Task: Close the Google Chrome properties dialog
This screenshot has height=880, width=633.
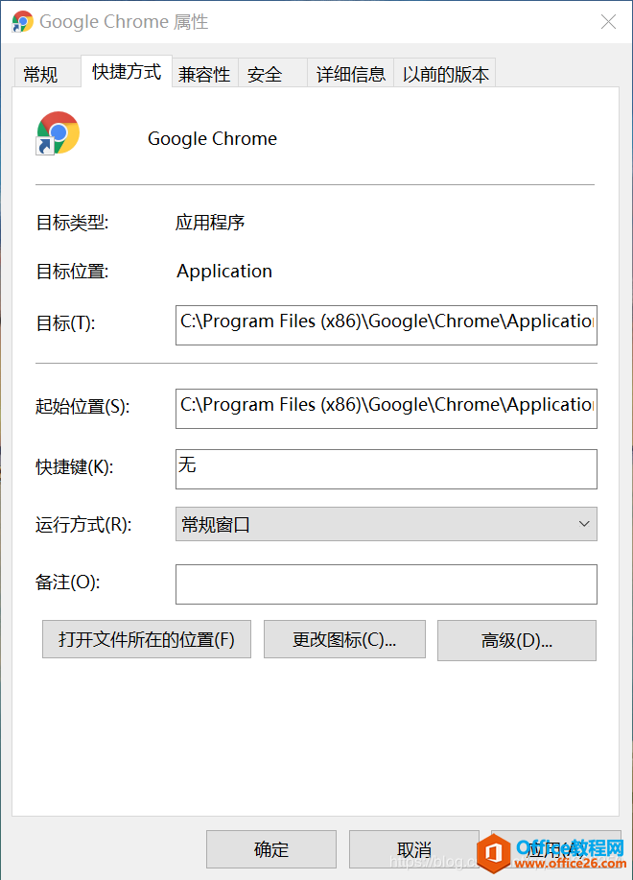Action: coord(608,21)
